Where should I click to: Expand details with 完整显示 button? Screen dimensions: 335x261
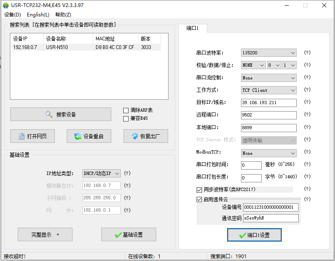[45, 235]
